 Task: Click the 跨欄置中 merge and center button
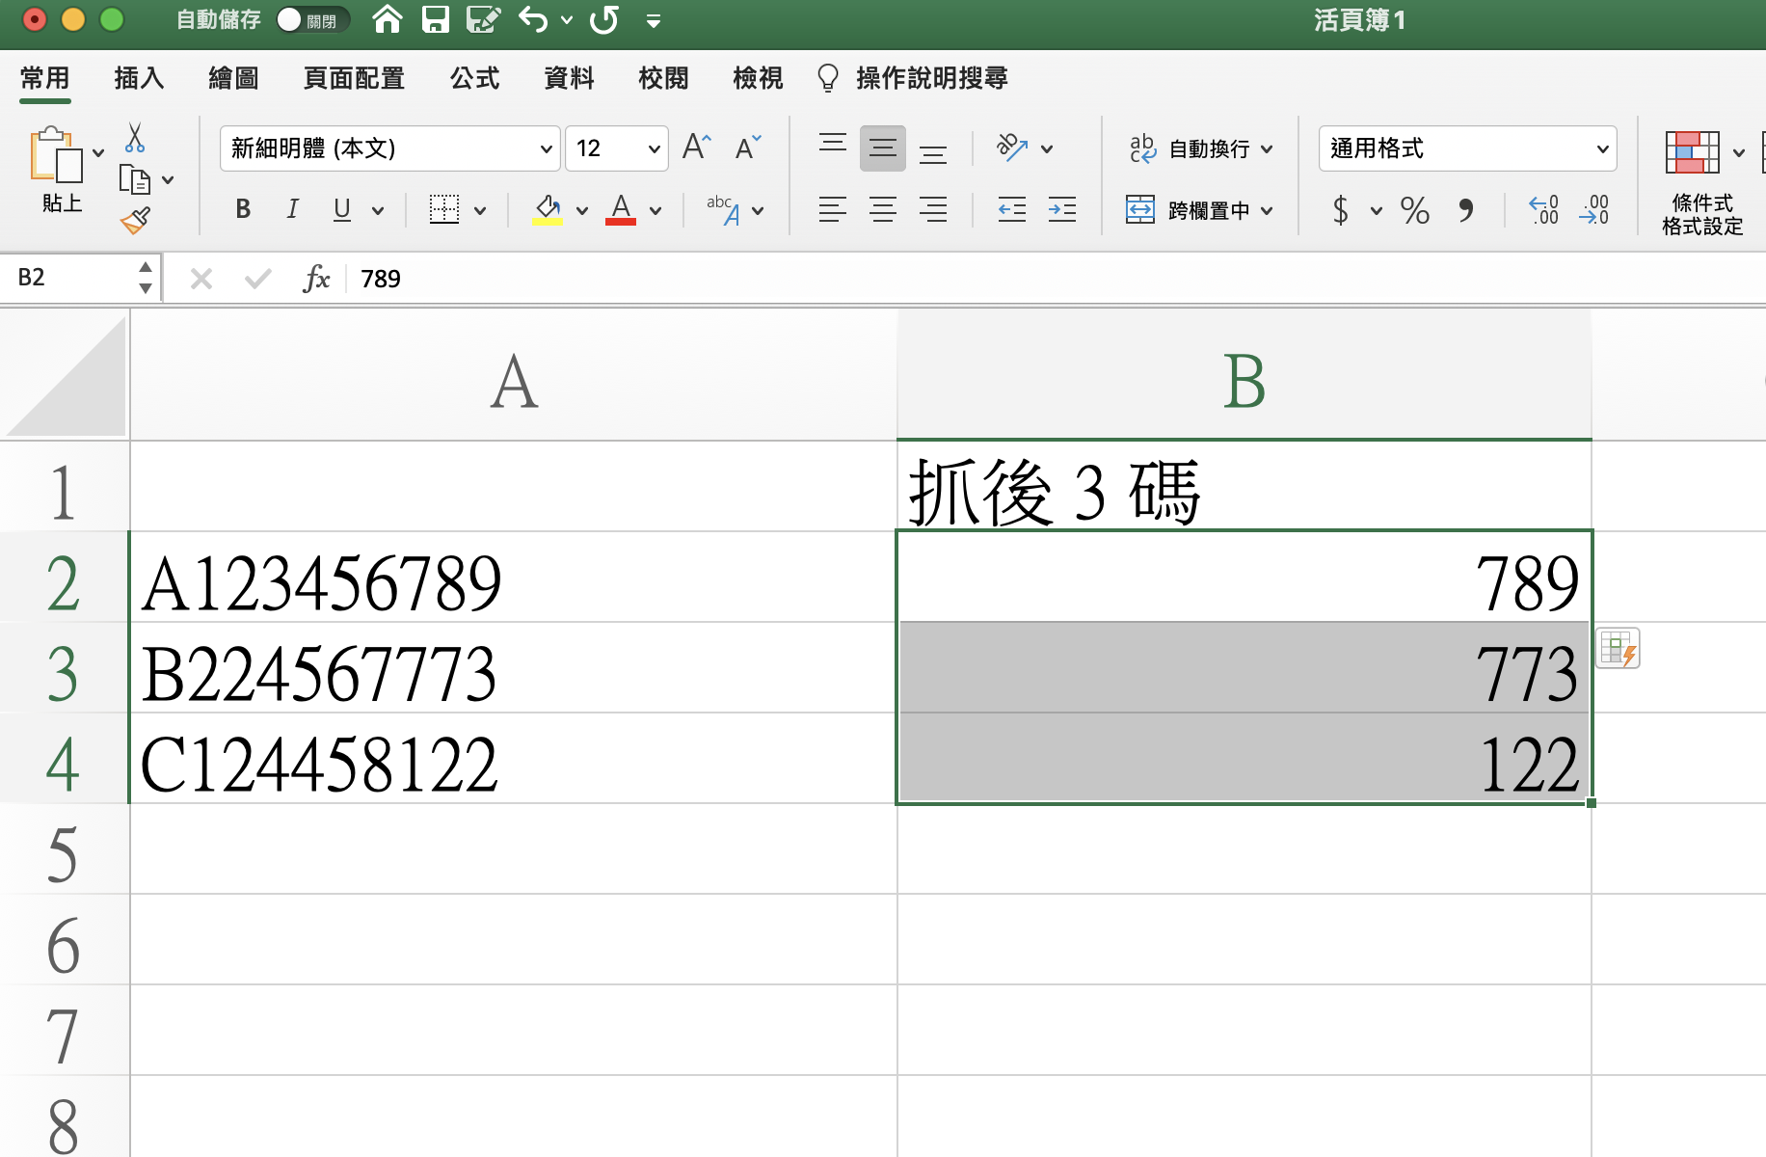pos(1188,210)
